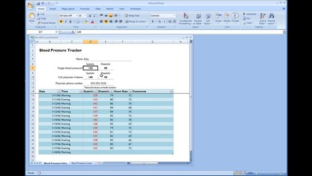This screenshot has width=312, height=176.
Task: Click the zoom slider in status bar
Action: pyautogui.click(x=268, y=173)
